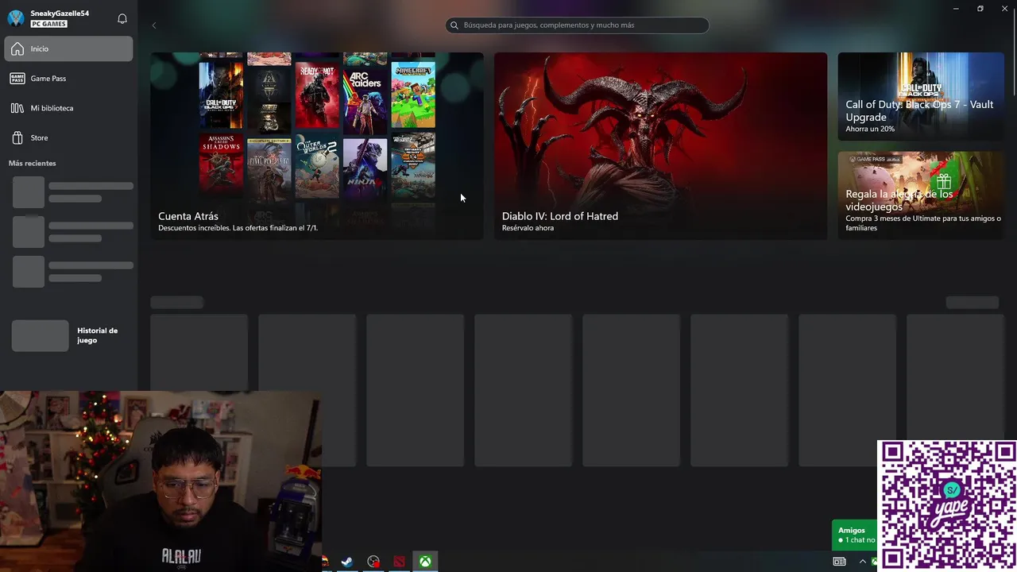Viewport: 1017px width, 572px height.
Task: Click the news widget icon in the system tray
Action: click(839, 562)
